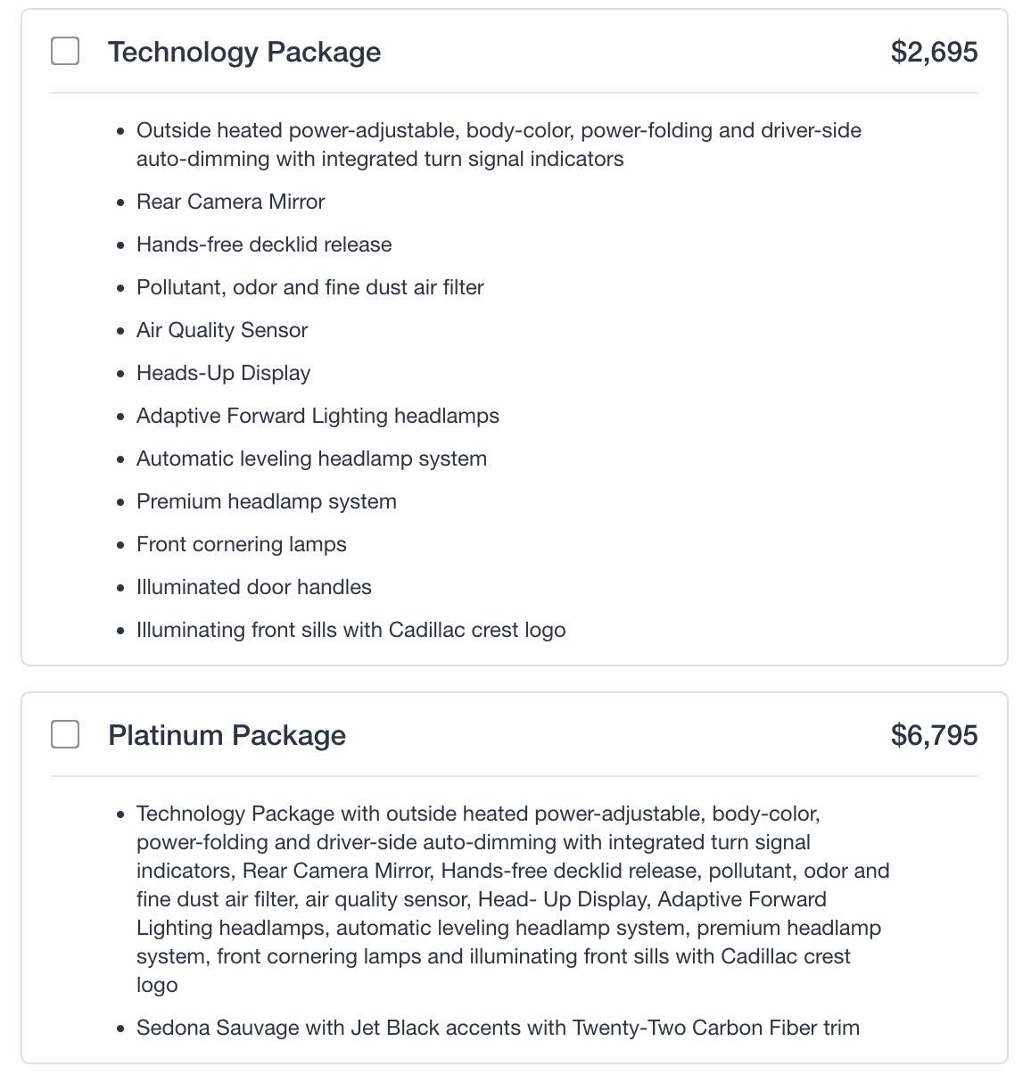Viewport: 1031px width, 1083px height.
Task: Click the Air Quality Sensor feature
Action: 222,330
